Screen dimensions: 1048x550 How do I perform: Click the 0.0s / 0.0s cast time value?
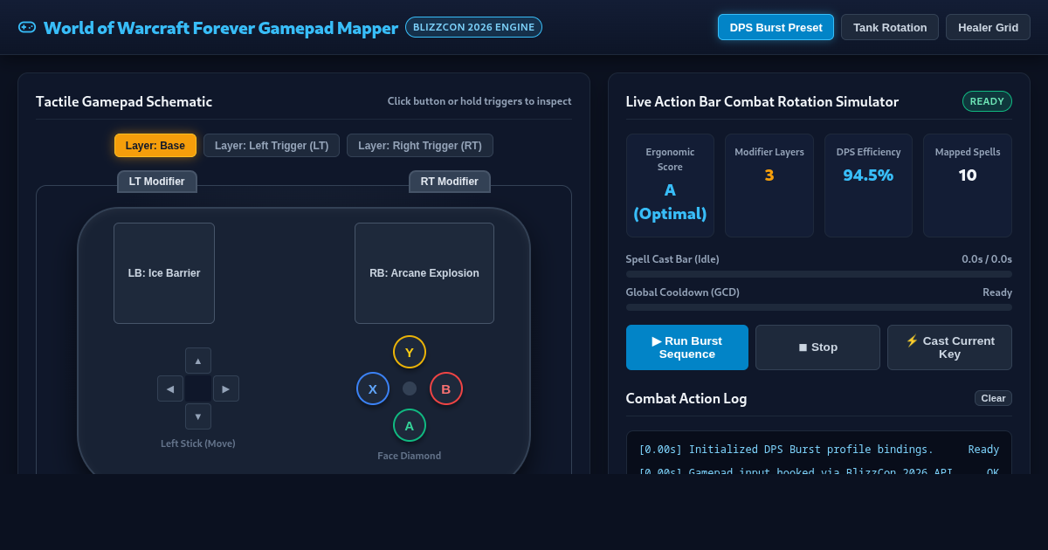point(987,259)
